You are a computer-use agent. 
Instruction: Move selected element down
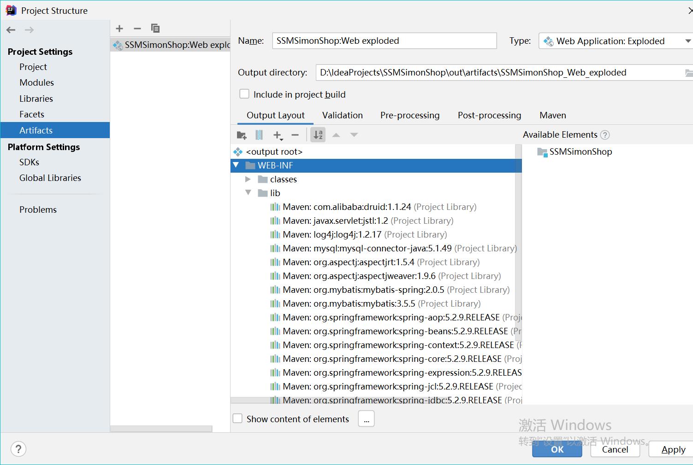point(354,135)
